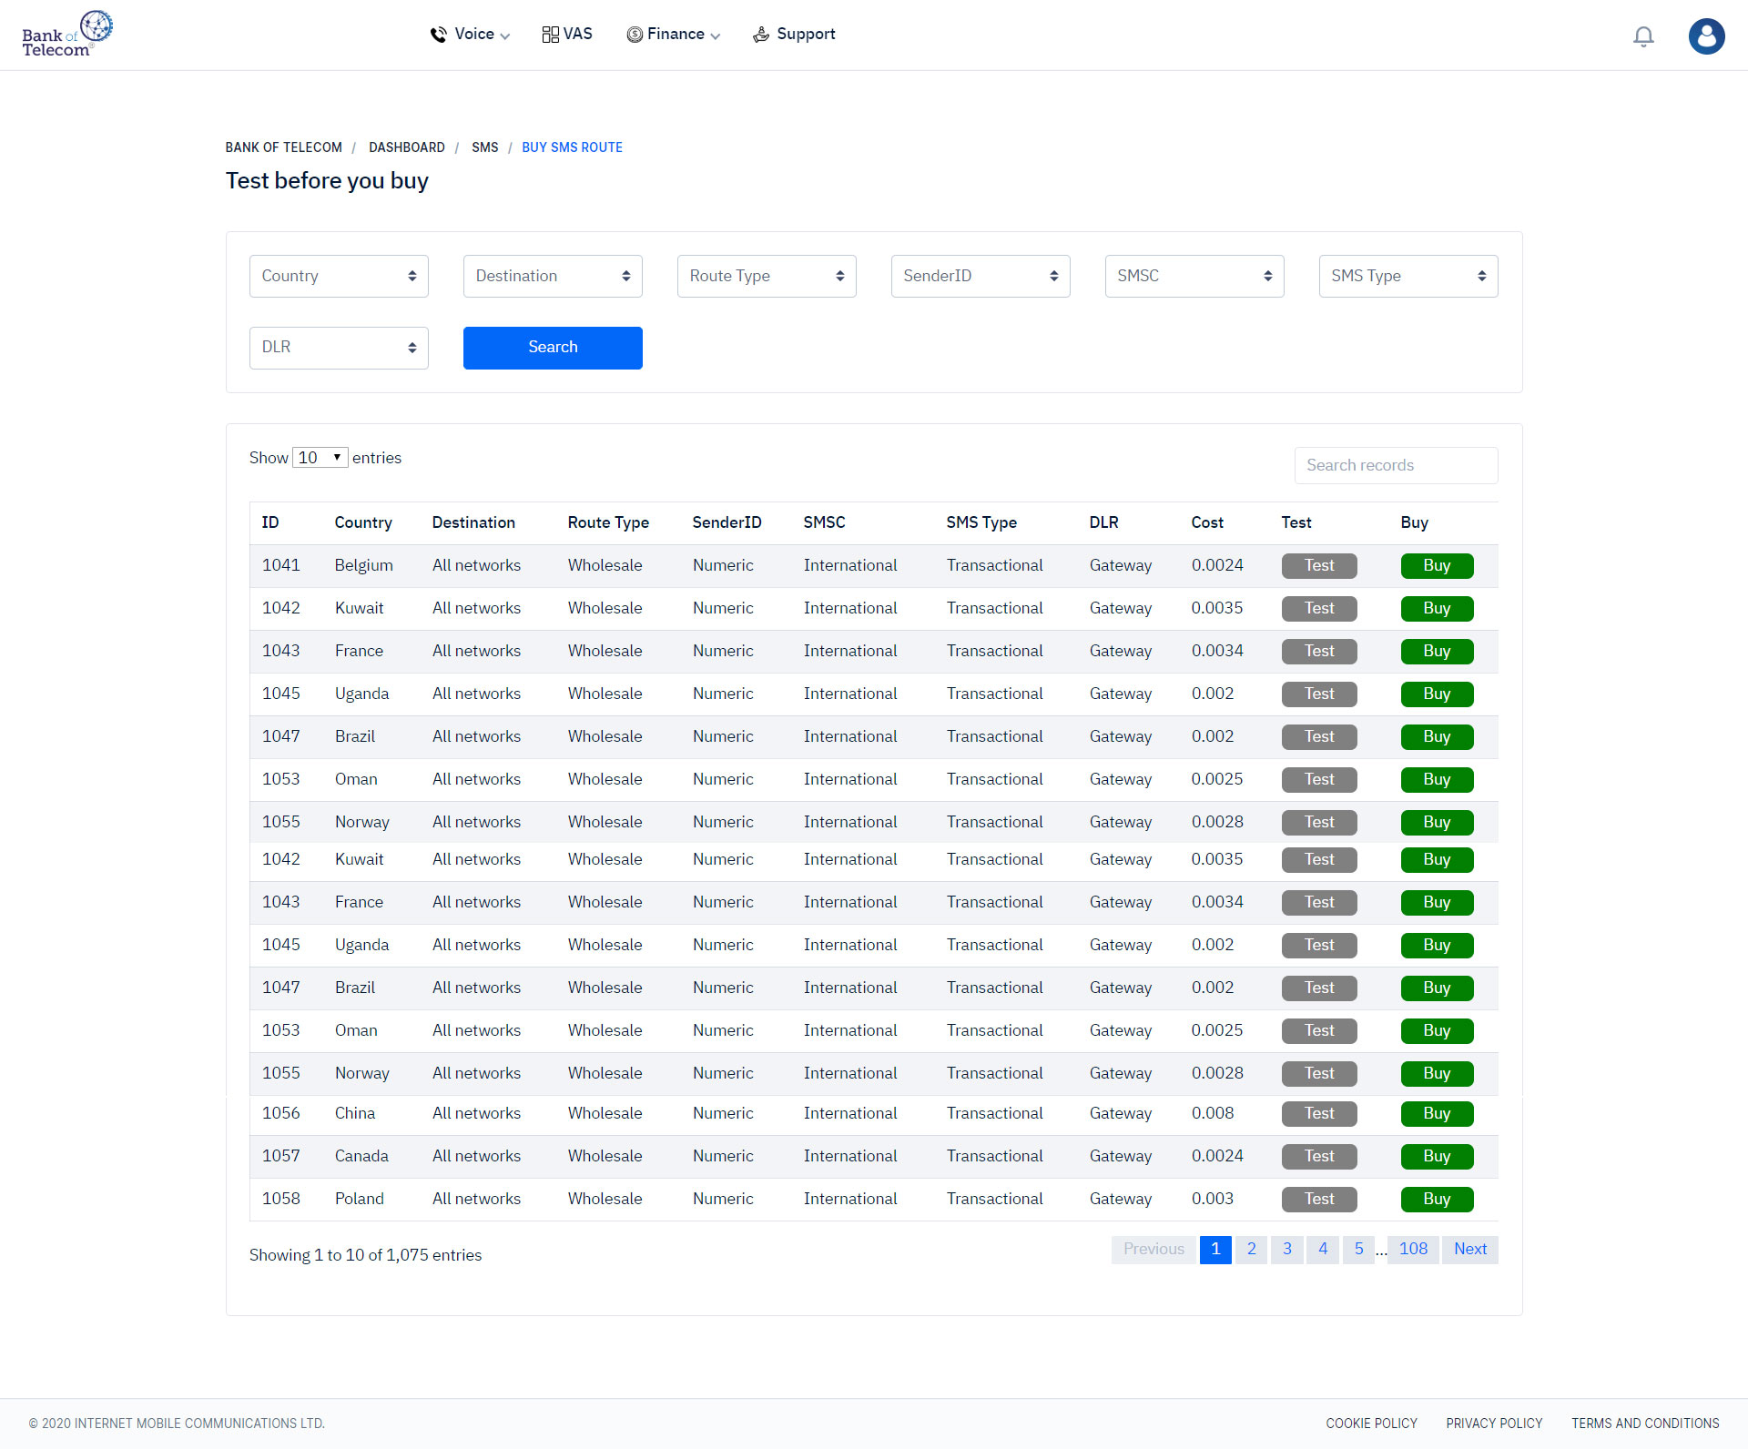Viewport: 1748px width, 1449px height.
Task: Open the Voice menu
Action: pos(470,35)
